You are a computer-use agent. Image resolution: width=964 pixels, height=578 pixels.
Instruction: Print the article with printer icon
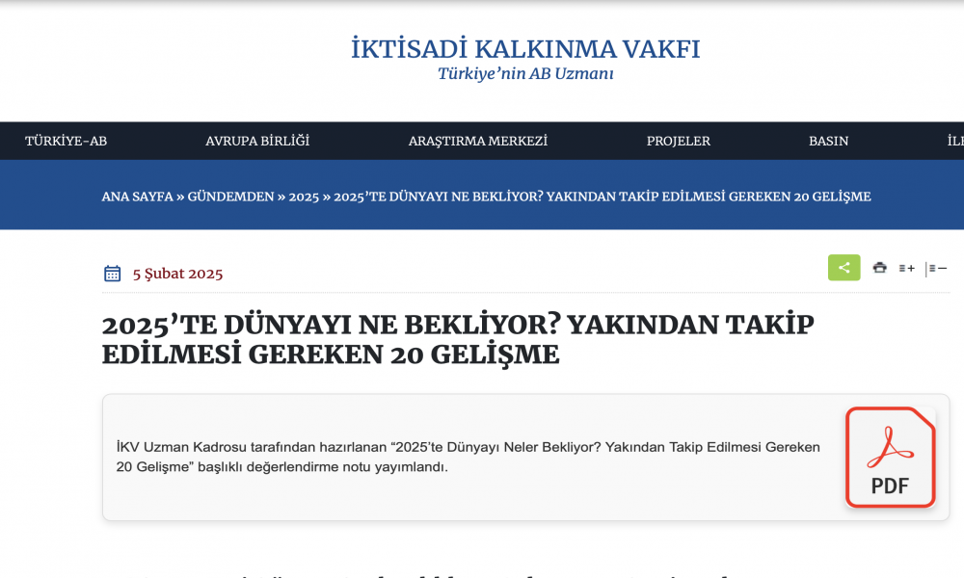click(880, 268)
